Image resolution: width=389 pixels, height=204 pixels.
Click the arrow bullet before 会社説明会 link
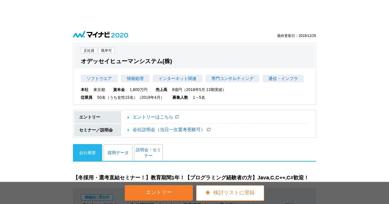128,130
